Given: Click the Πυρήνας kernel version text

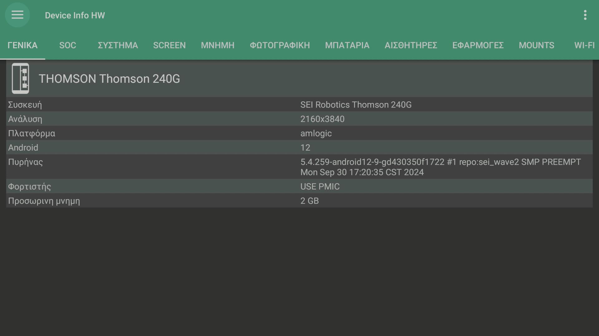Looking at the screenshot, I should point(440,167).
